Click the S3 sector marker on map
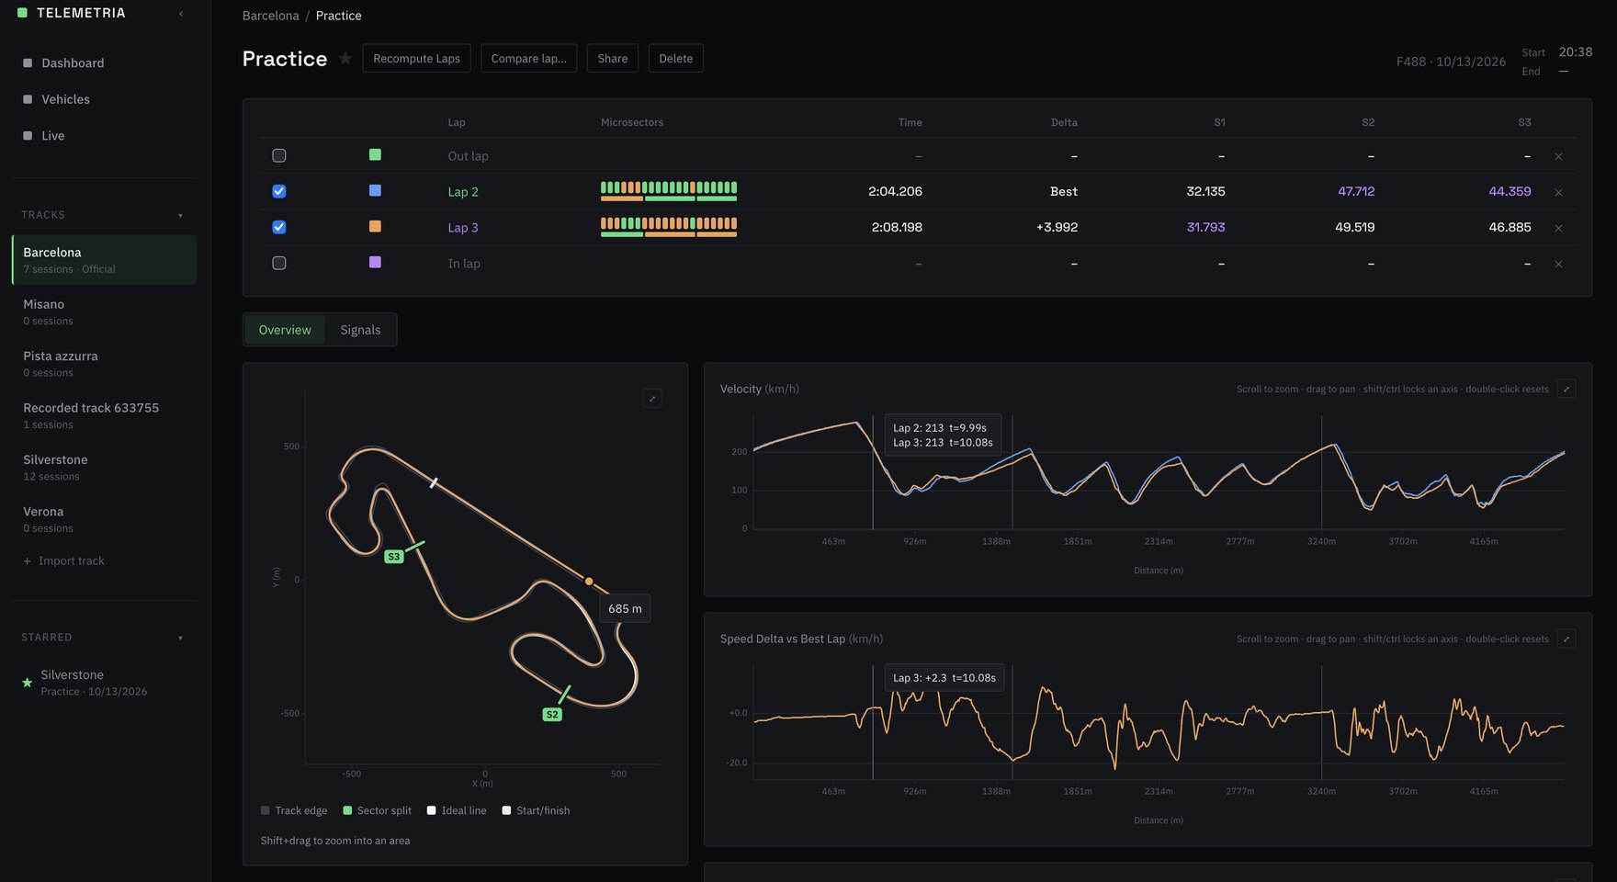 pos(393,557)
